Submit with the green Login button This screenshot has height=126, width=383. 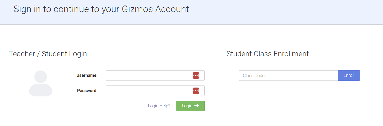[190, 106]
